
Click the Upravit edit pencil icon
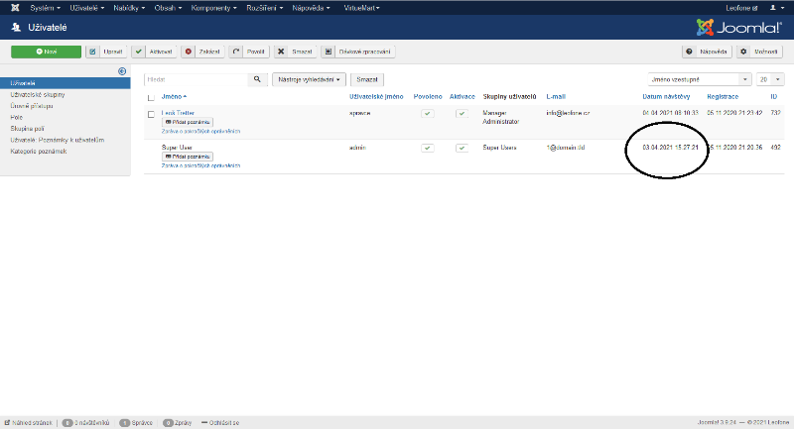pos(92,52)
